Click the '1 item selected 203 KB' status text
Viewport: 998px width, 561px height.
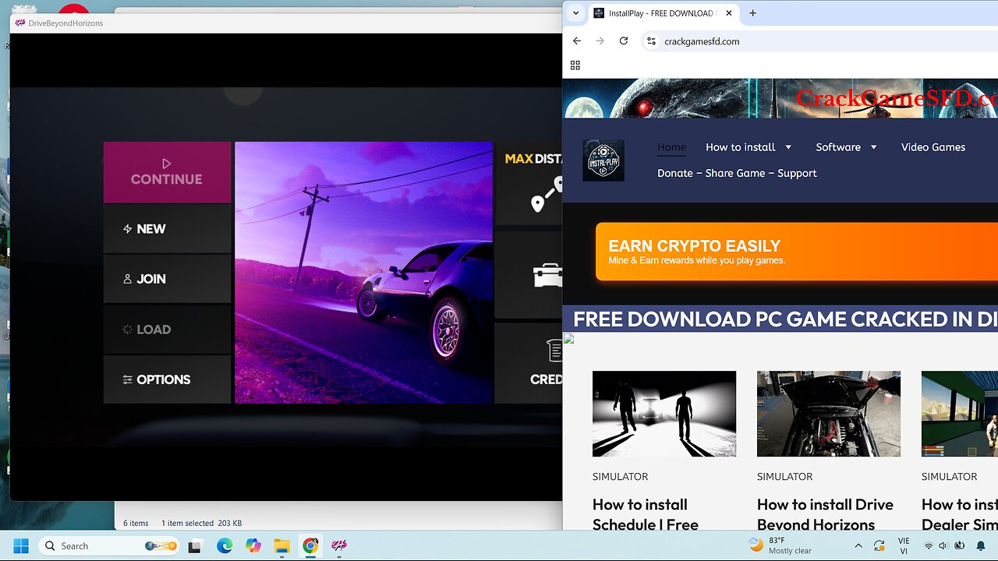click(201, 523)
